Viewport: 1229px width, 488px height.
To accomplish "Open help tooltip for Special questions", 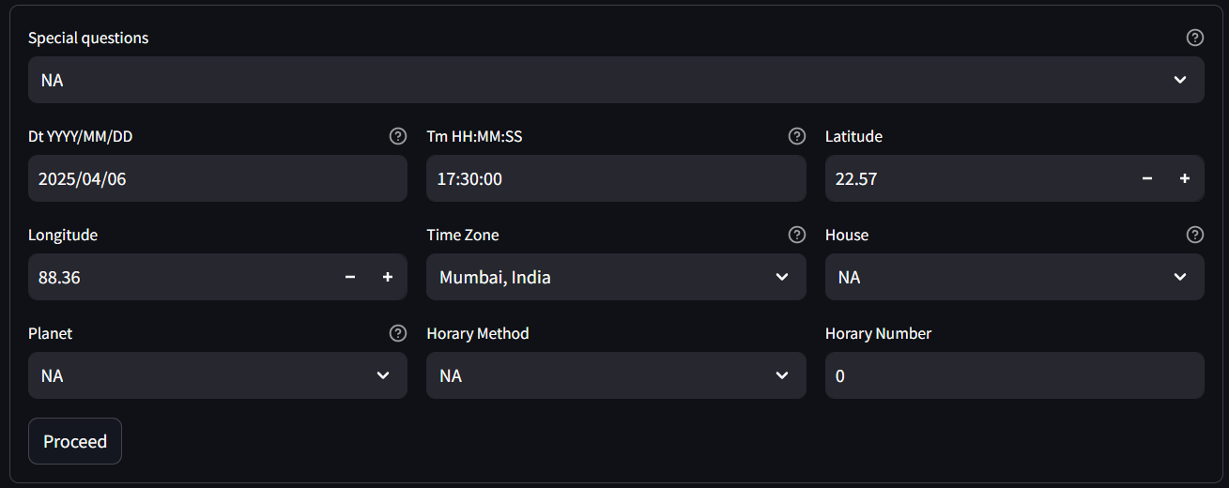I will click(1194, 38).
